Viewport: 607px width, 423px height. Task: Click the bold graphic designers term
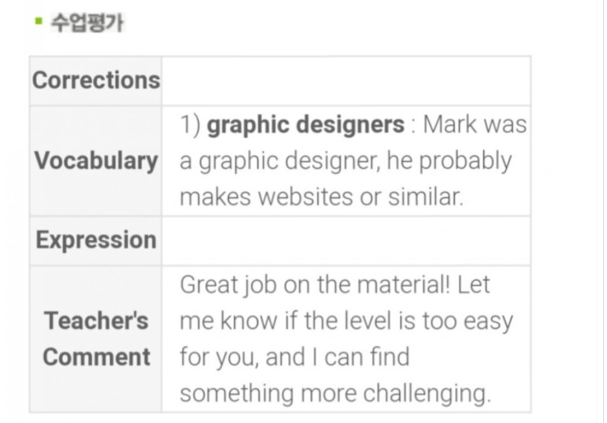tap(305, 125)
